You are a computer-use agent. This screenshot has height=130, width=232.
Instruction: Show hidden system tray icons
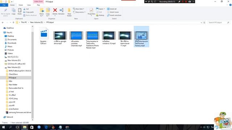click(x=201, y=127)
